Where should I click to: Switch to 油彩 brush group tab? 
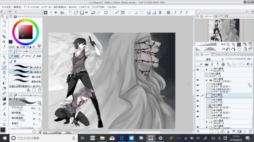(x=37, y=56)
